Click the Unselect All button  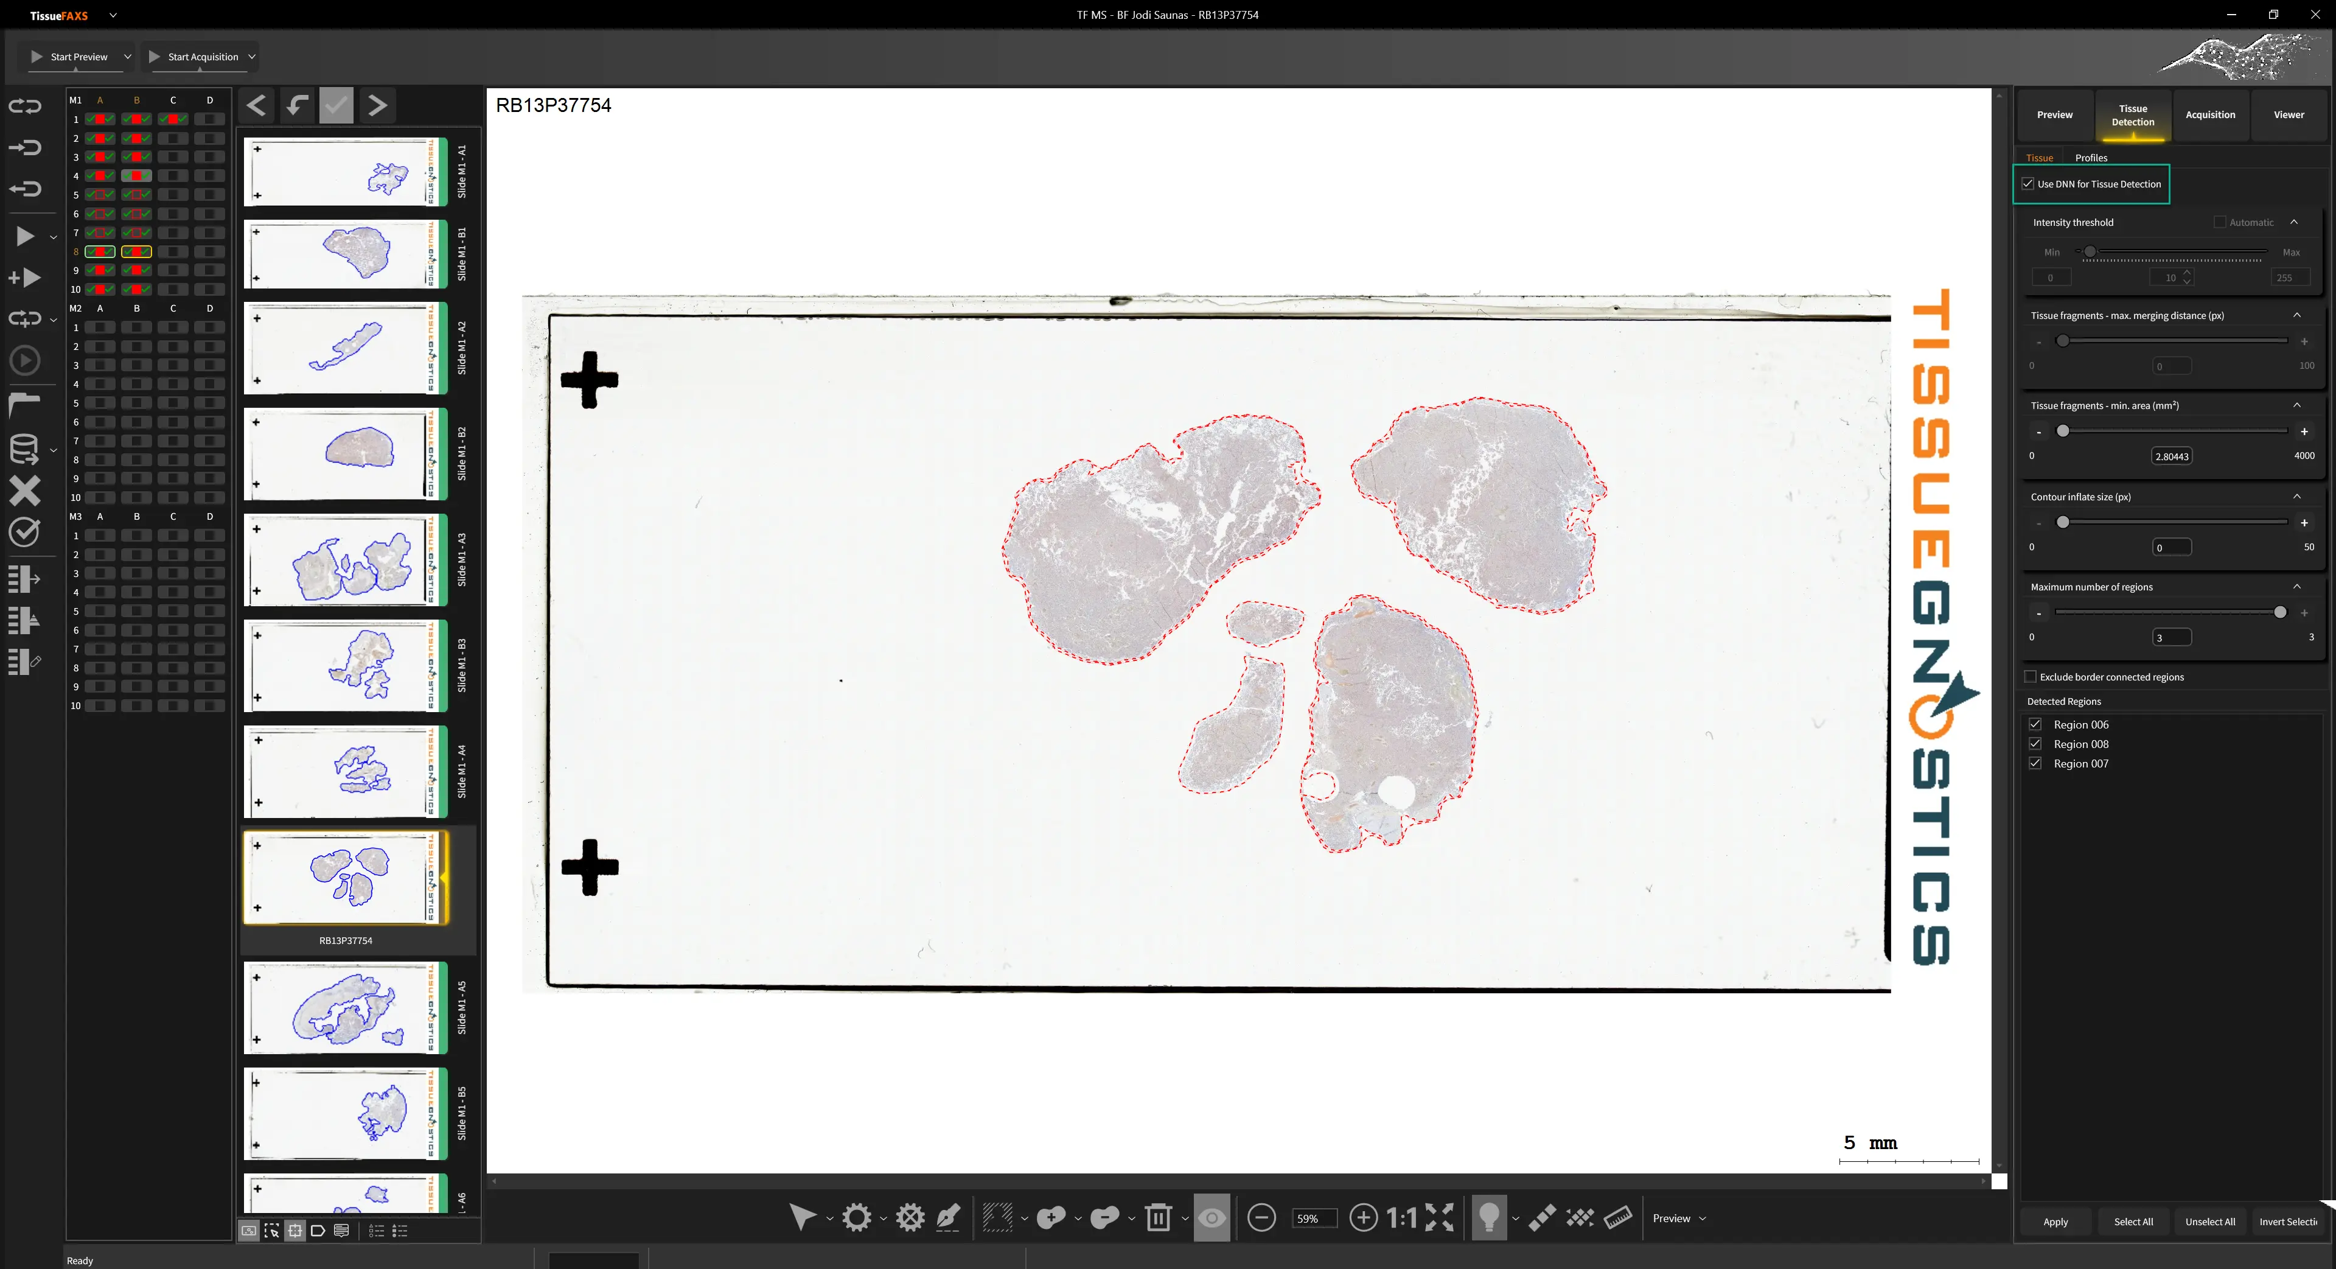coord(2209,1222)
